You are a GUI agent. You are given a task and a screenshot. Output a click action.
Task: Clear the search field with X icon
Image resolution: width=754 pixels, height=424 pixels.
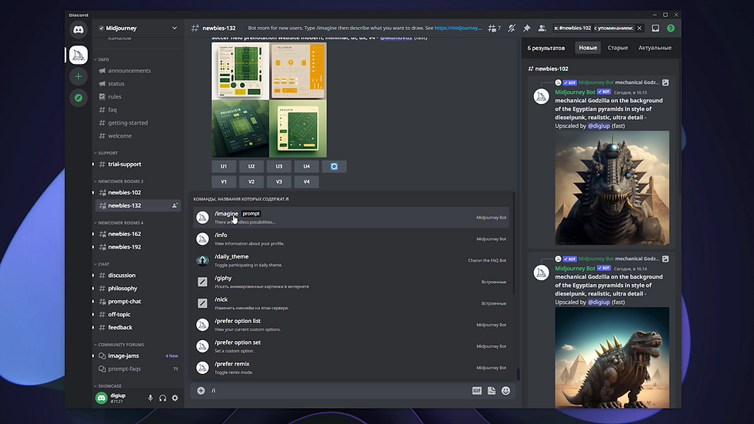(x=639, y=28)
